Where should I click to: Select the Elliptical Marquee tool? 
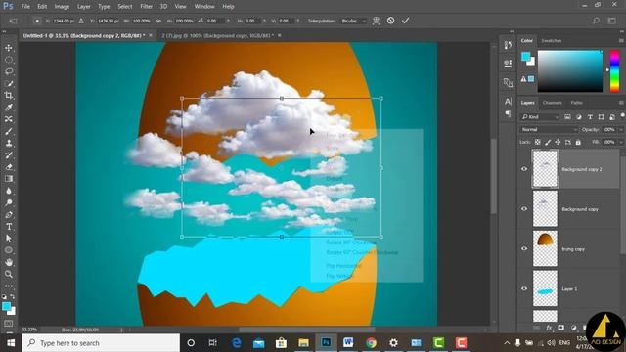(x=9, y=60)
